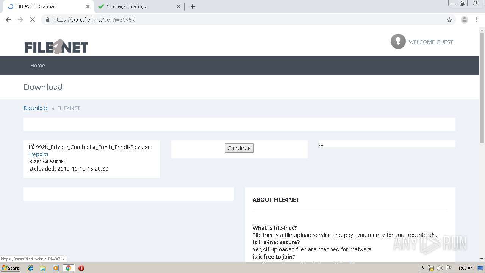Go forward using the browser forward arrow
This screenshot has width=485, height=273.
(20, 20)
